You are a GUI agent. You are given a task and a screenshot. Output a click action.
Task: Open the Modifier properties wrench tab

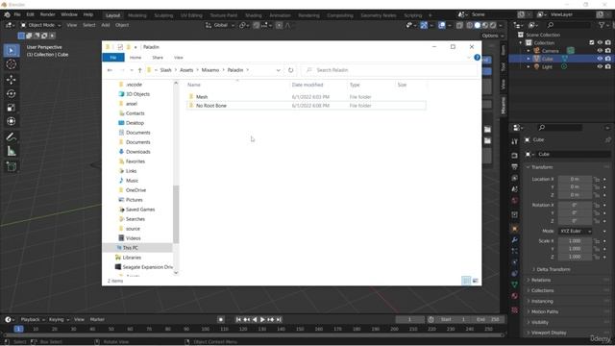click(x=515, y=240)
